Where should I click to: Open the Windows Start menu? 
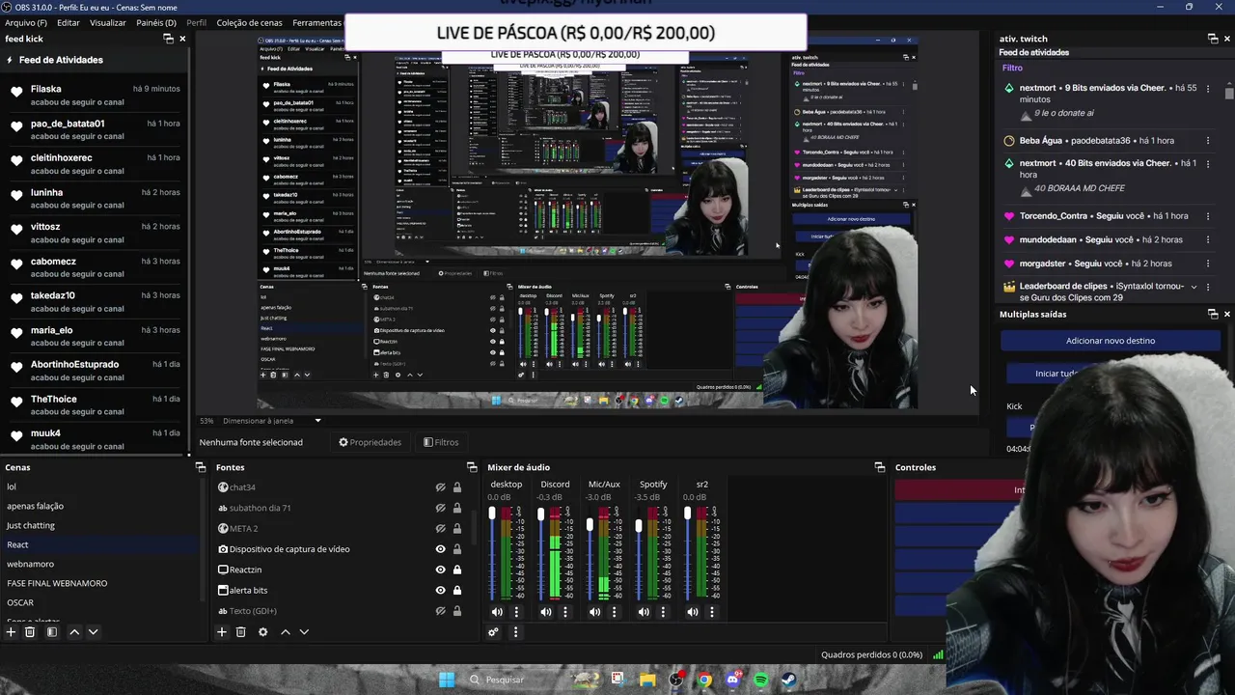447,680
